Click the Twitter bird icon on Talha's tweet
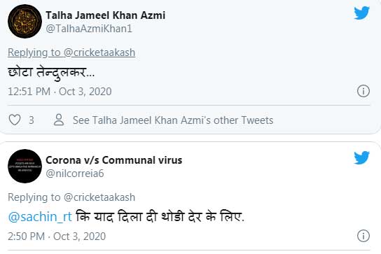Screen dimensions: 381x254 (361, 13)
